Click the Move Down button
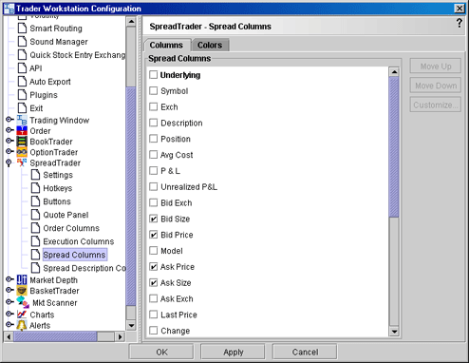 pos(436,86)
